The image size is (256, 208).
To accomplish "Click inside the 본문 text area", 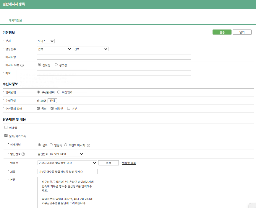I will click(67, 193).
